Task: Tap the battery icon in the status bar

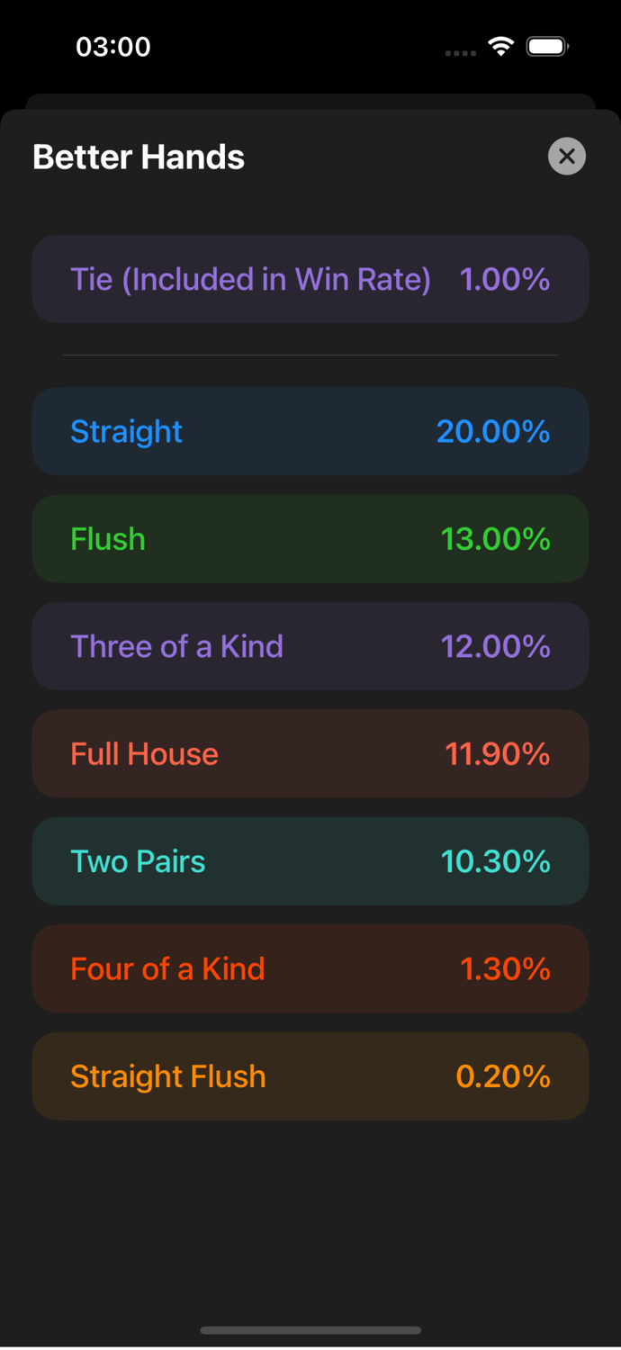Action: [x=547, y=45]
